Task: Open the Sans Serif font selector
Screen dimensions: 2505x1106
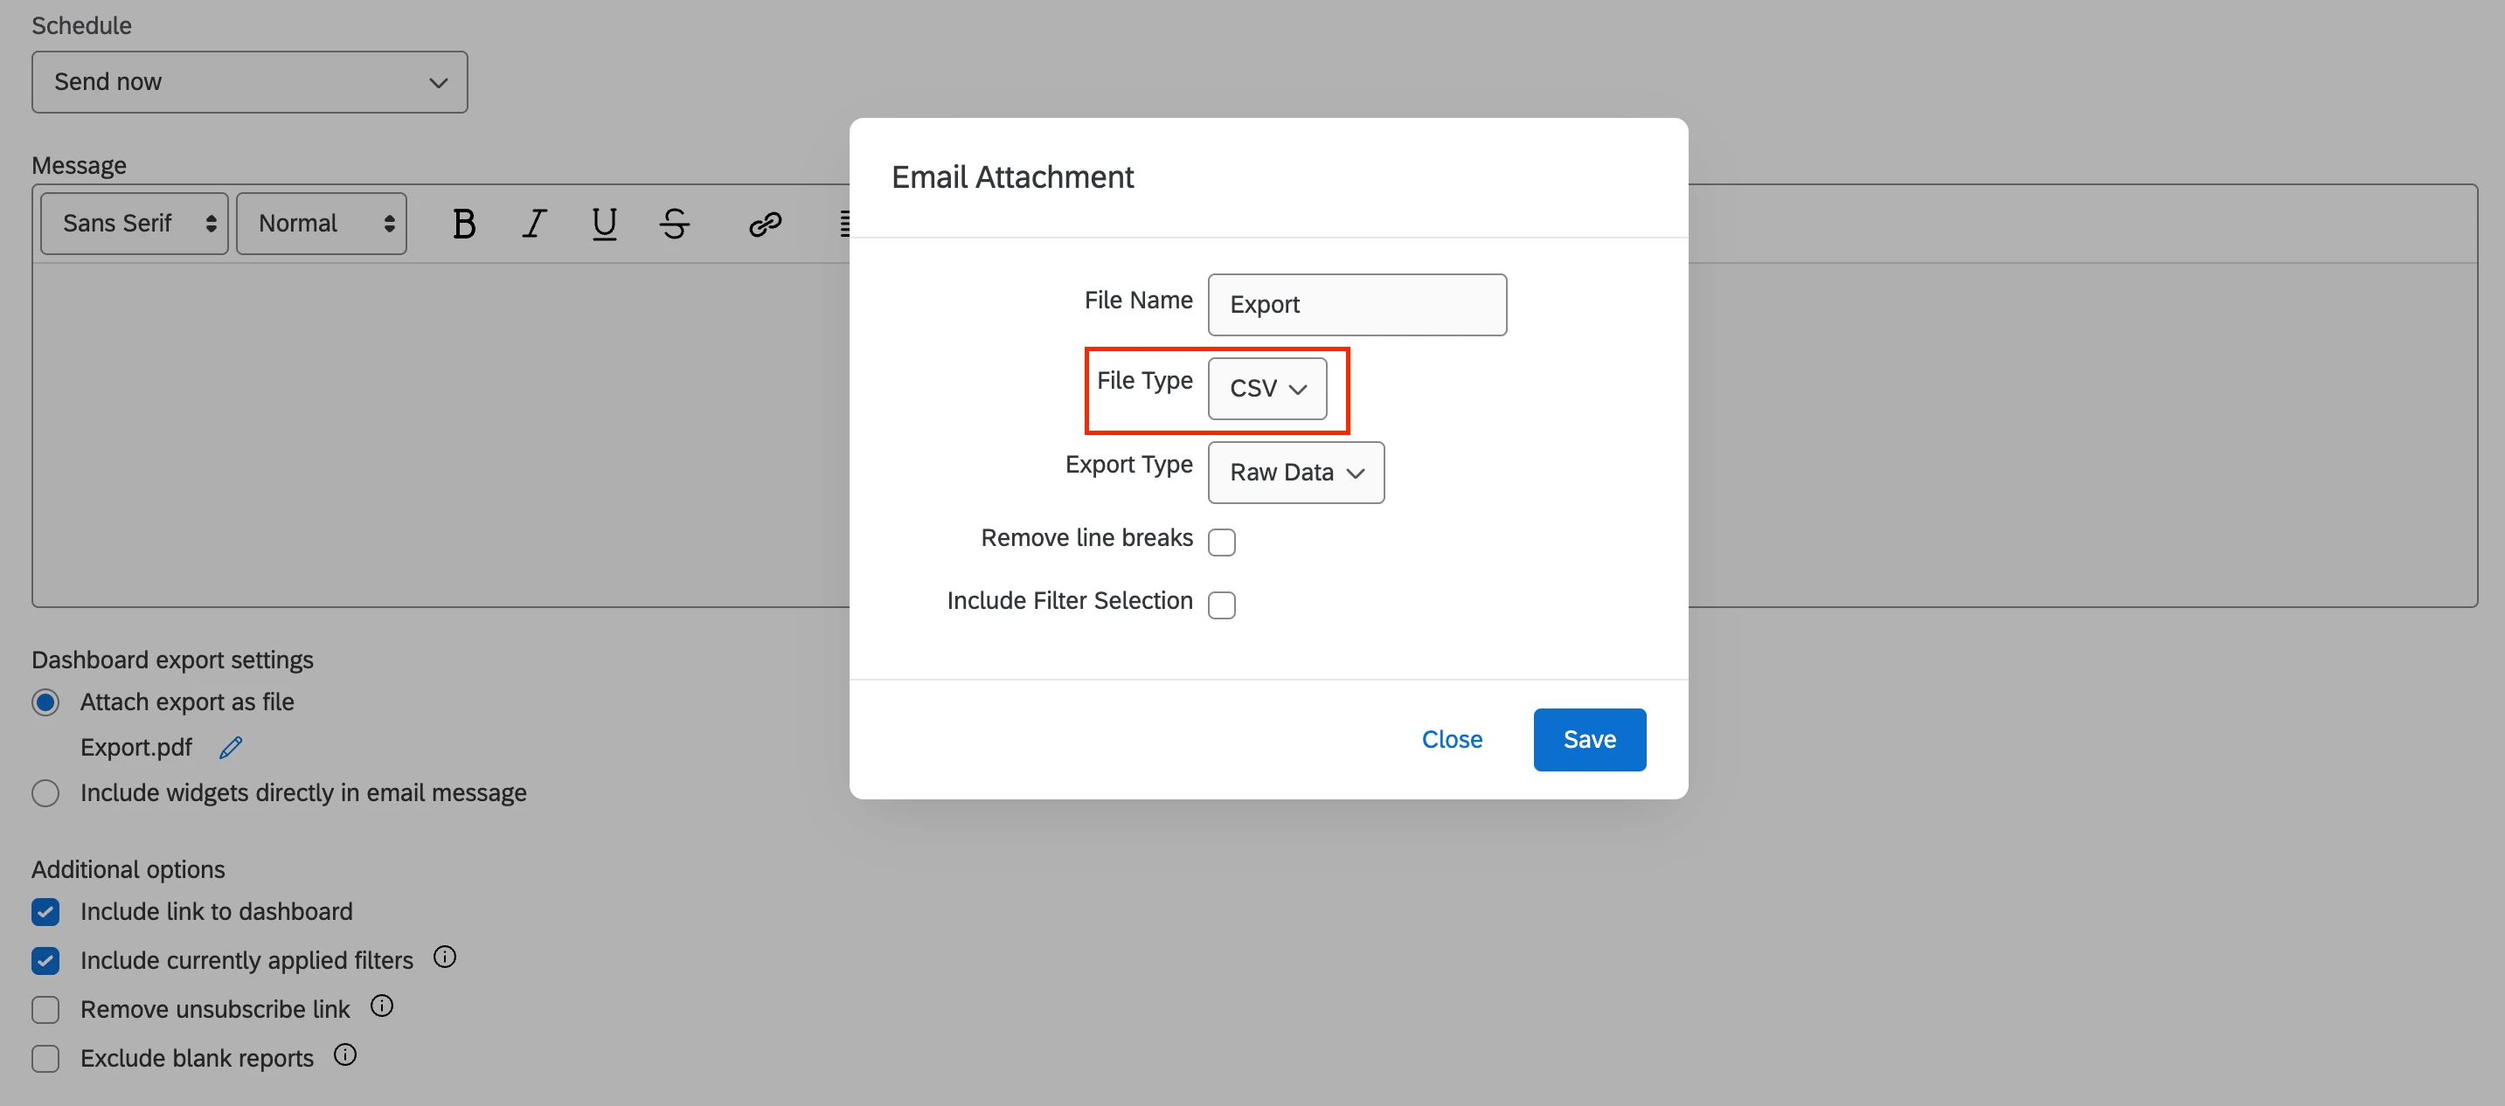Action: click(x=135, y=224)
